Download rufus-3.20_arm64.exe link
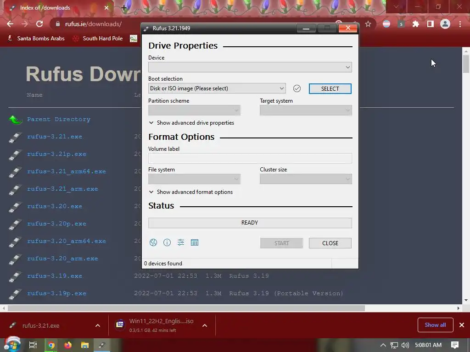This screenshot has height=352, width=470. [67, 241]
